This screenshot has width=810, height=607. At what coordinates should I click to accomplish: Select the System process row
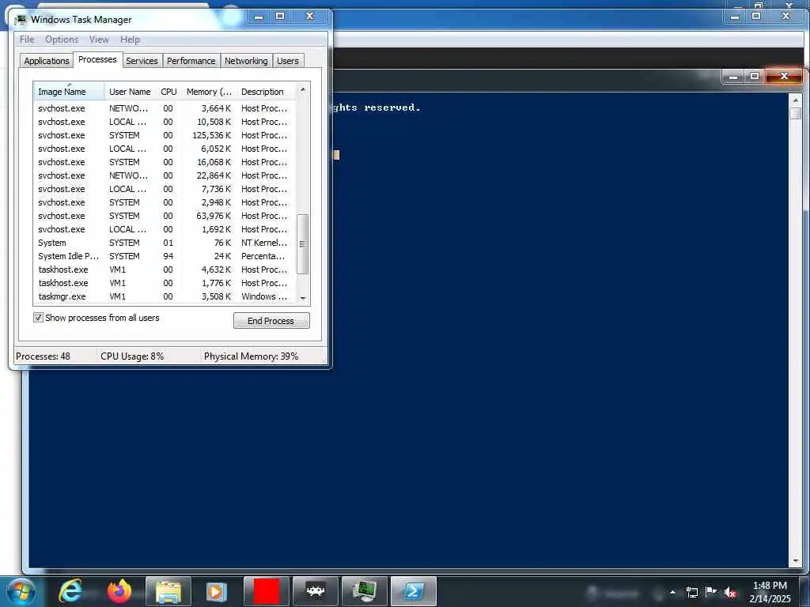[x=165, y=243]
